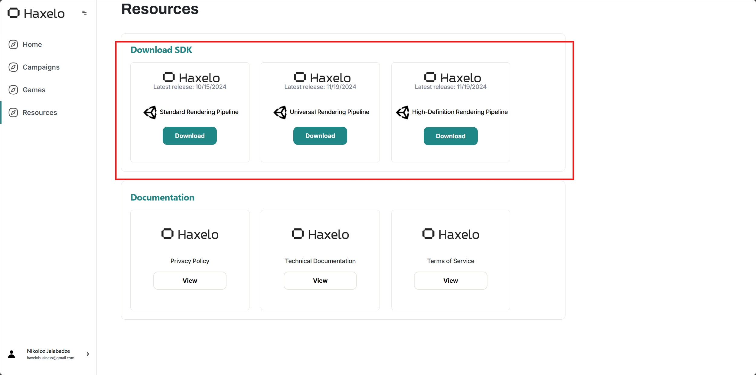Click release date on High-Definition Rendering card
The width and height of the screenshot is (756, 375).
coord(451,87)
